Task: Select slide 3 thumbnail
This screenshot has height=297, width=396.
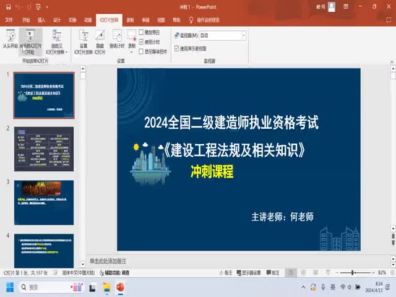Action: (44, 202)
